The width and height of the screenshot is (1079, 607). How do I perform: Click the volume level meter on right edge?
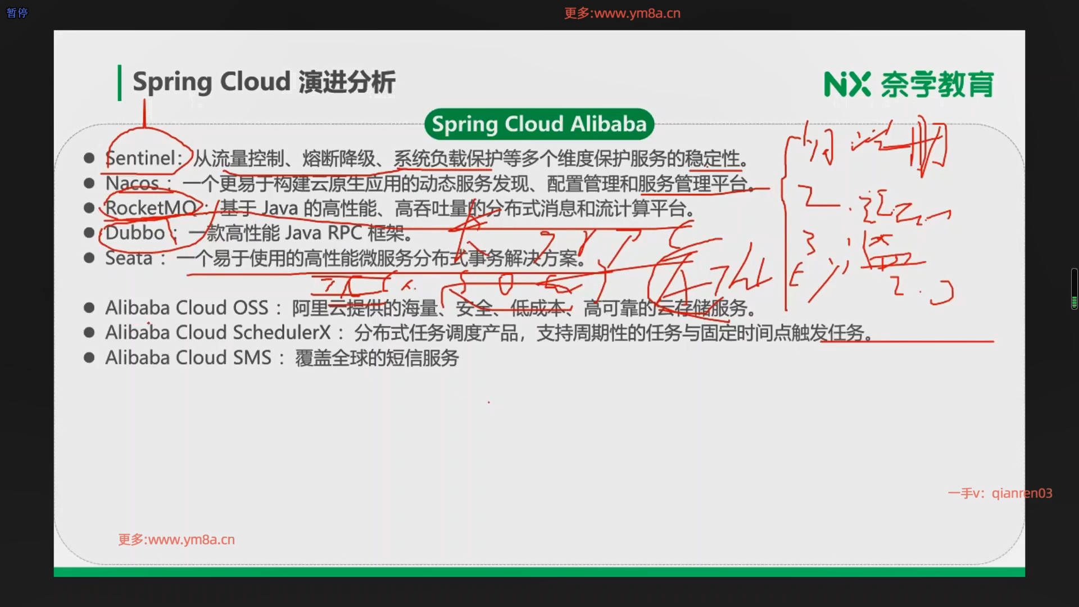[1074, 289]
